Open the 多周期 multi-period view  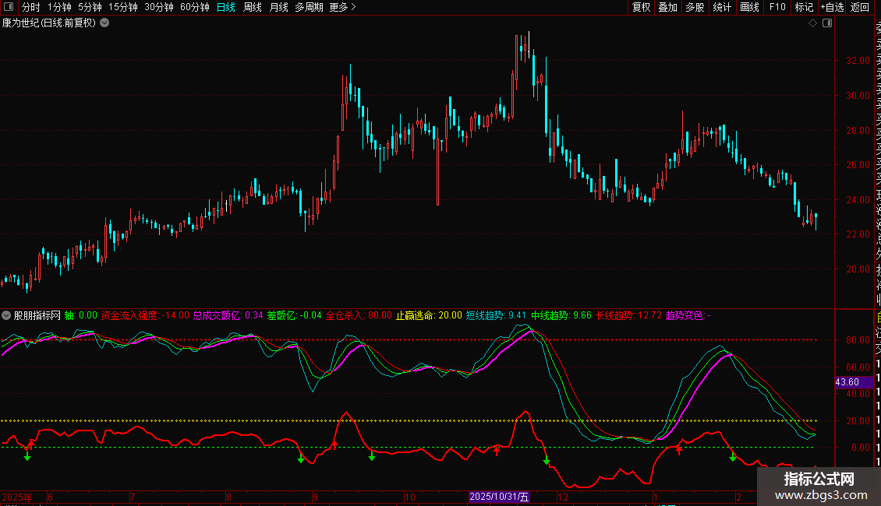(309, 7)
